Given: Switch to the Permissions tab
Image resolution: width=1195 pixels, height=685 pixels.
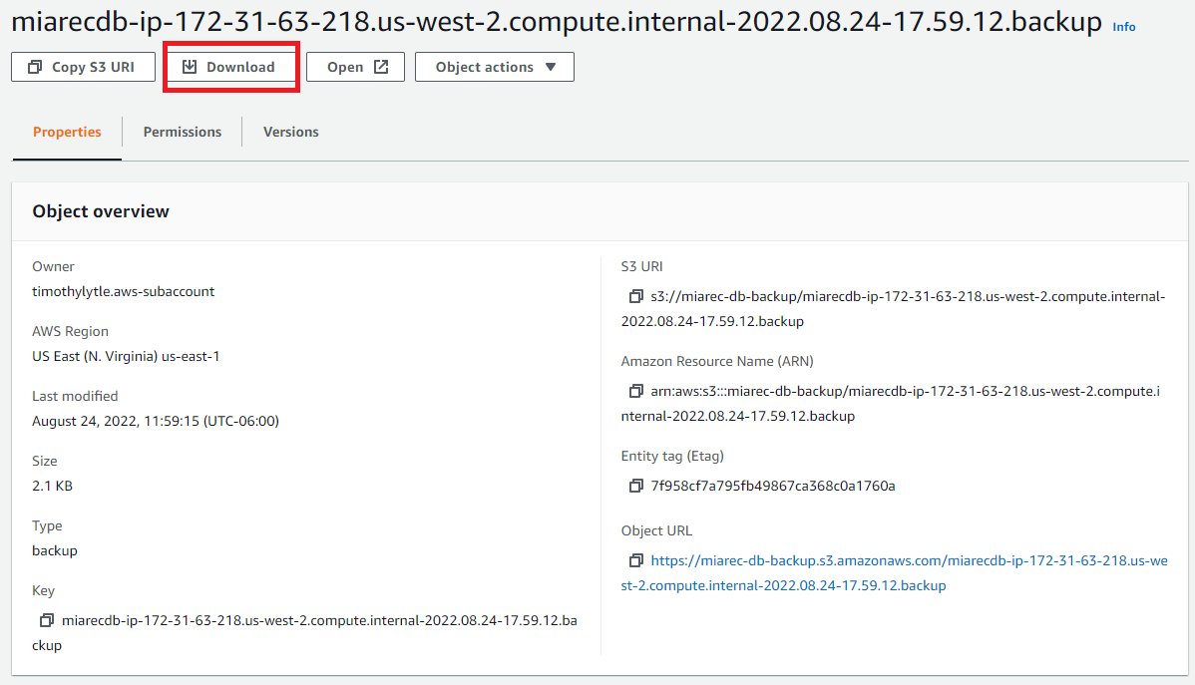Looking at the screenshot, I should [183, 132].
